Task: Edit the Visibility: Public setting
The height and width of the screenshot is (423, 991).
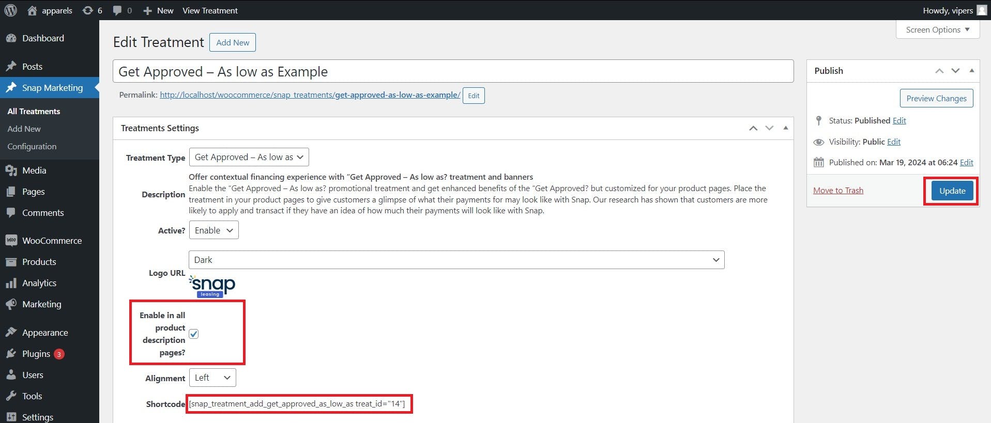Action: tap(894, 142)
